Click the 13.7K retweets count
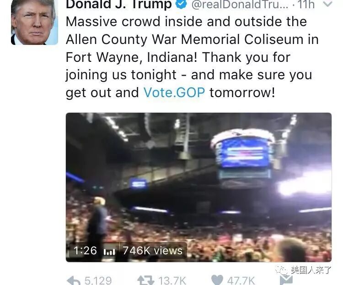Screen dimensions: 343x285 172,280
